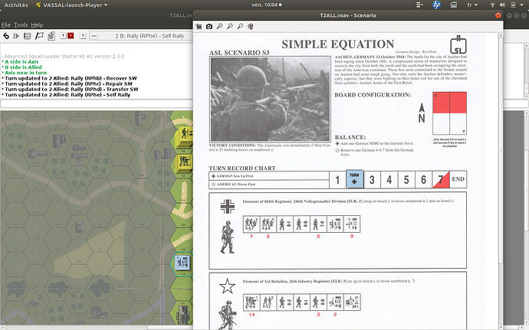Click the last magnifier zoom icon in Scenario toolbar
The image size is (529, 330).
point(240,26)
